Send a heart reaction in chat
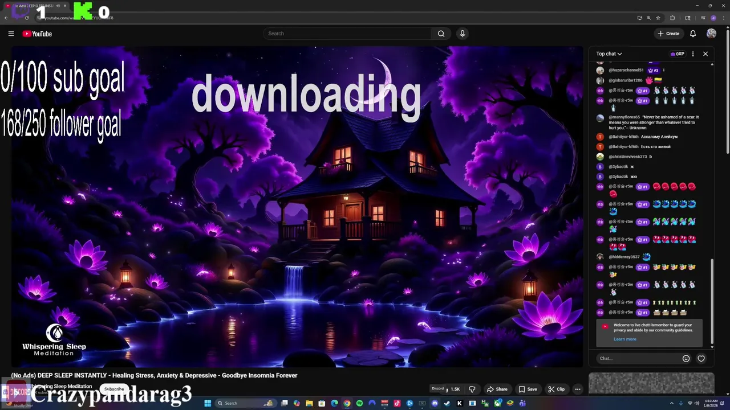The image size is (730, 410). (701, 358)
